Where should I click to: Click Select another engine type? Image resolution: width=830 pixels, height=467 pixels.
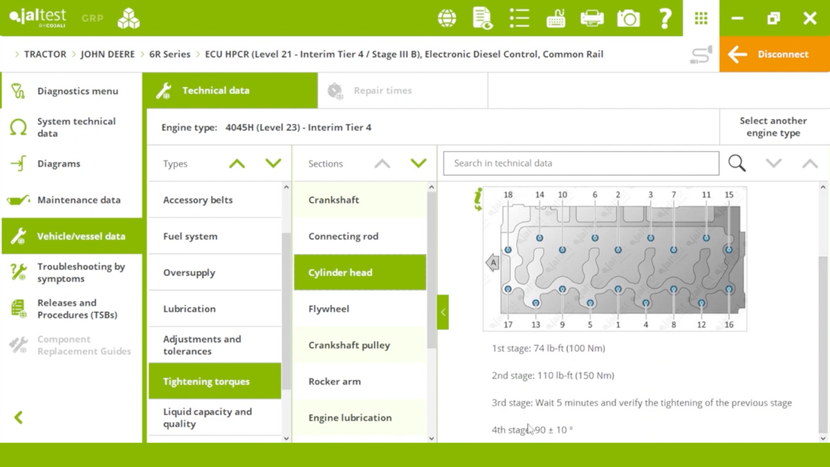coord(773,127)
